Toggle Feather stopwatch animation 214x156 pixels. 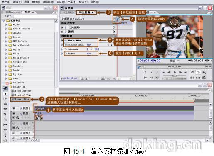66,54
